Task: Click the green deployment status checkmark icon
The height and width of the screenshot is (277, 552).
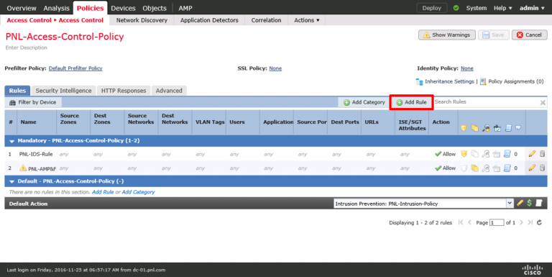Action: (456, 8)
